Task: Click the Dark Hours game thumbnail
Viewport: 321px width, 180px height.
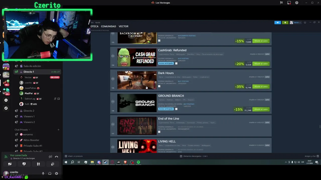Action: pos(137,80)
